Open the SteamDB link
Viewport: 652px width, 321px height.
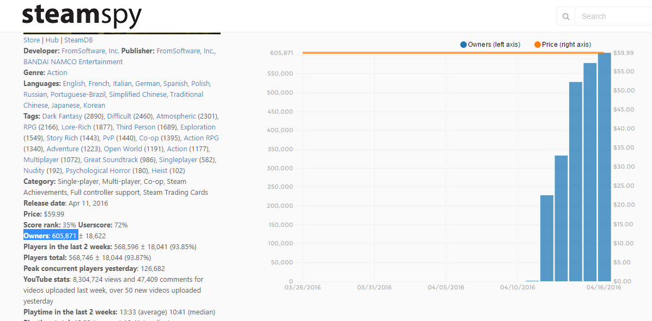click(78, 40)
